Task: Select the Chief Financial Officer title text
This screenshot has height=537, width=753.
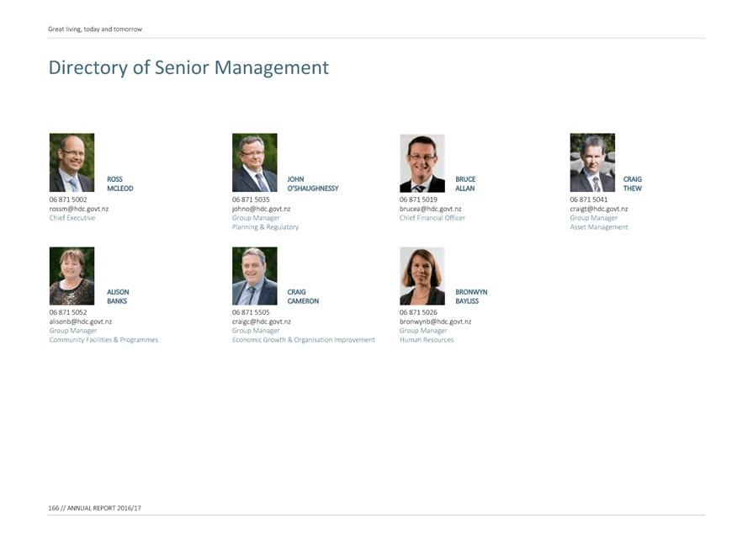Action: tap(432, 218)
